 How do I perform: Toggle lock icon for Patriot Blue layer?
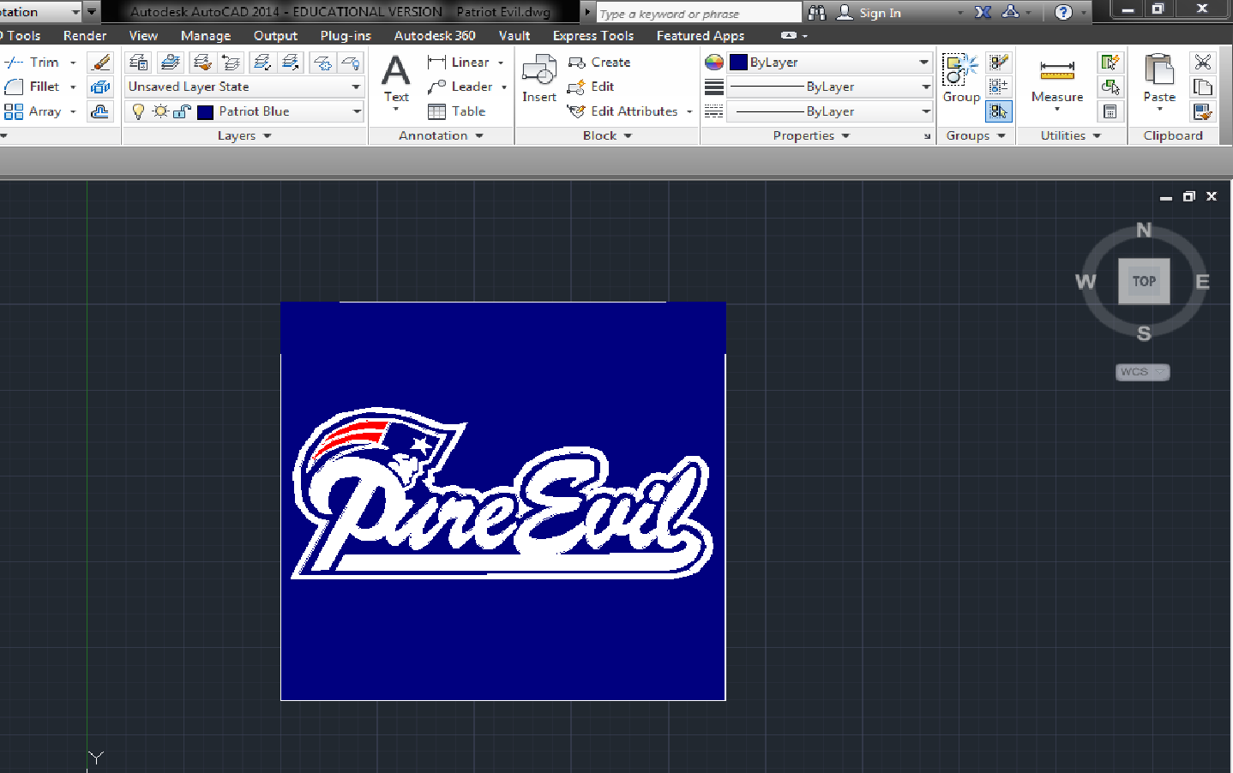coord(182,111)
